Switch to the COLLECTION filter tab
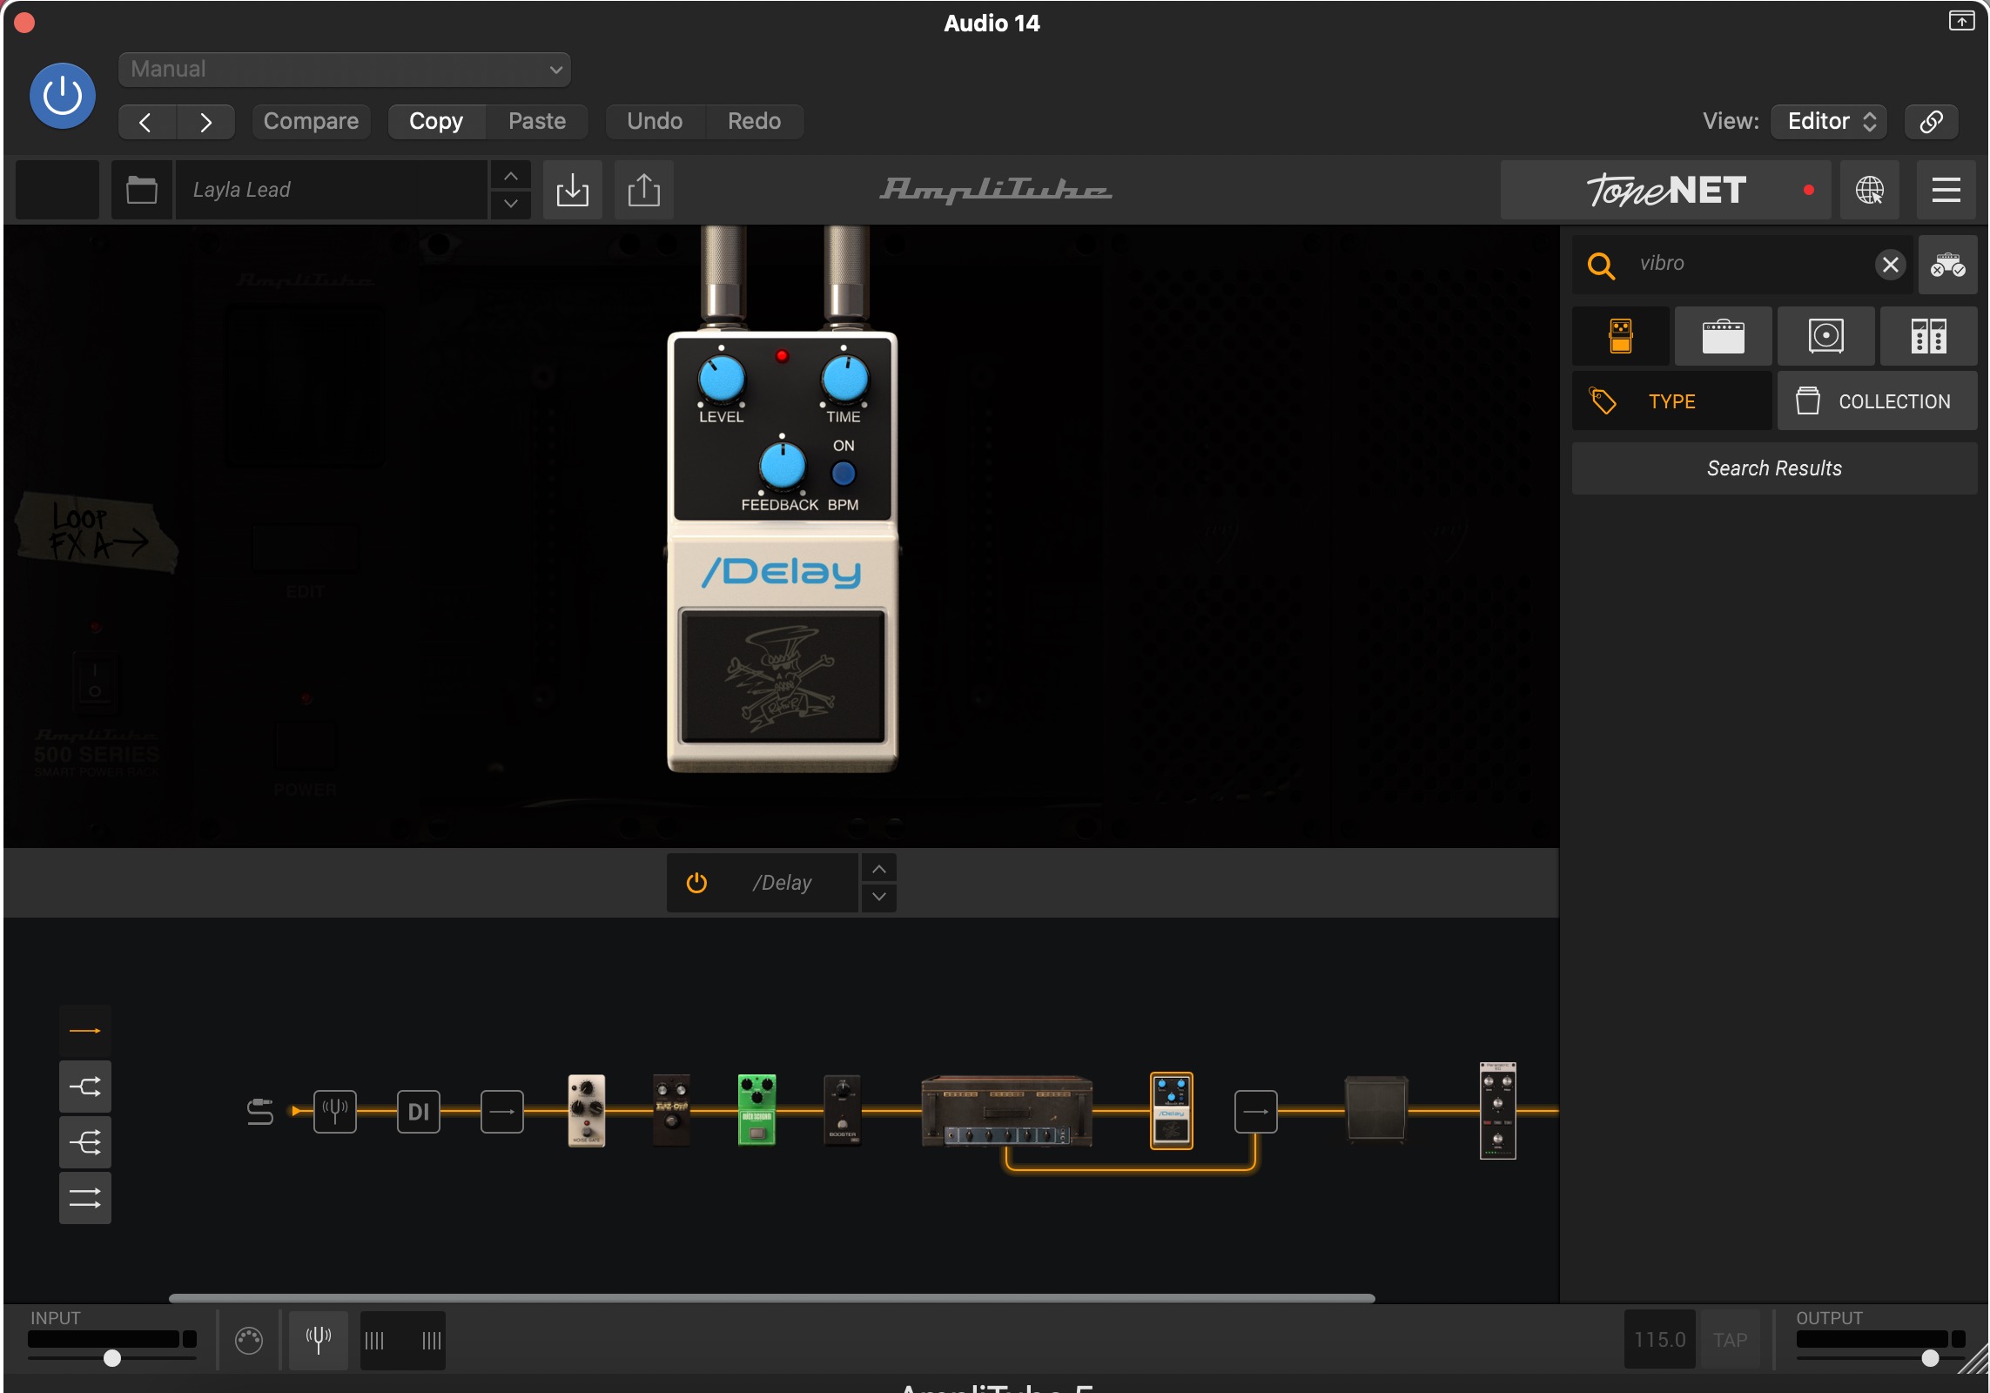Screen dimensions: 1990x1393 [x=1878, y=401]
